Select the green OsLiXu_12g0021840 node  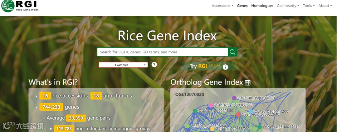click(x=195, y=111)
